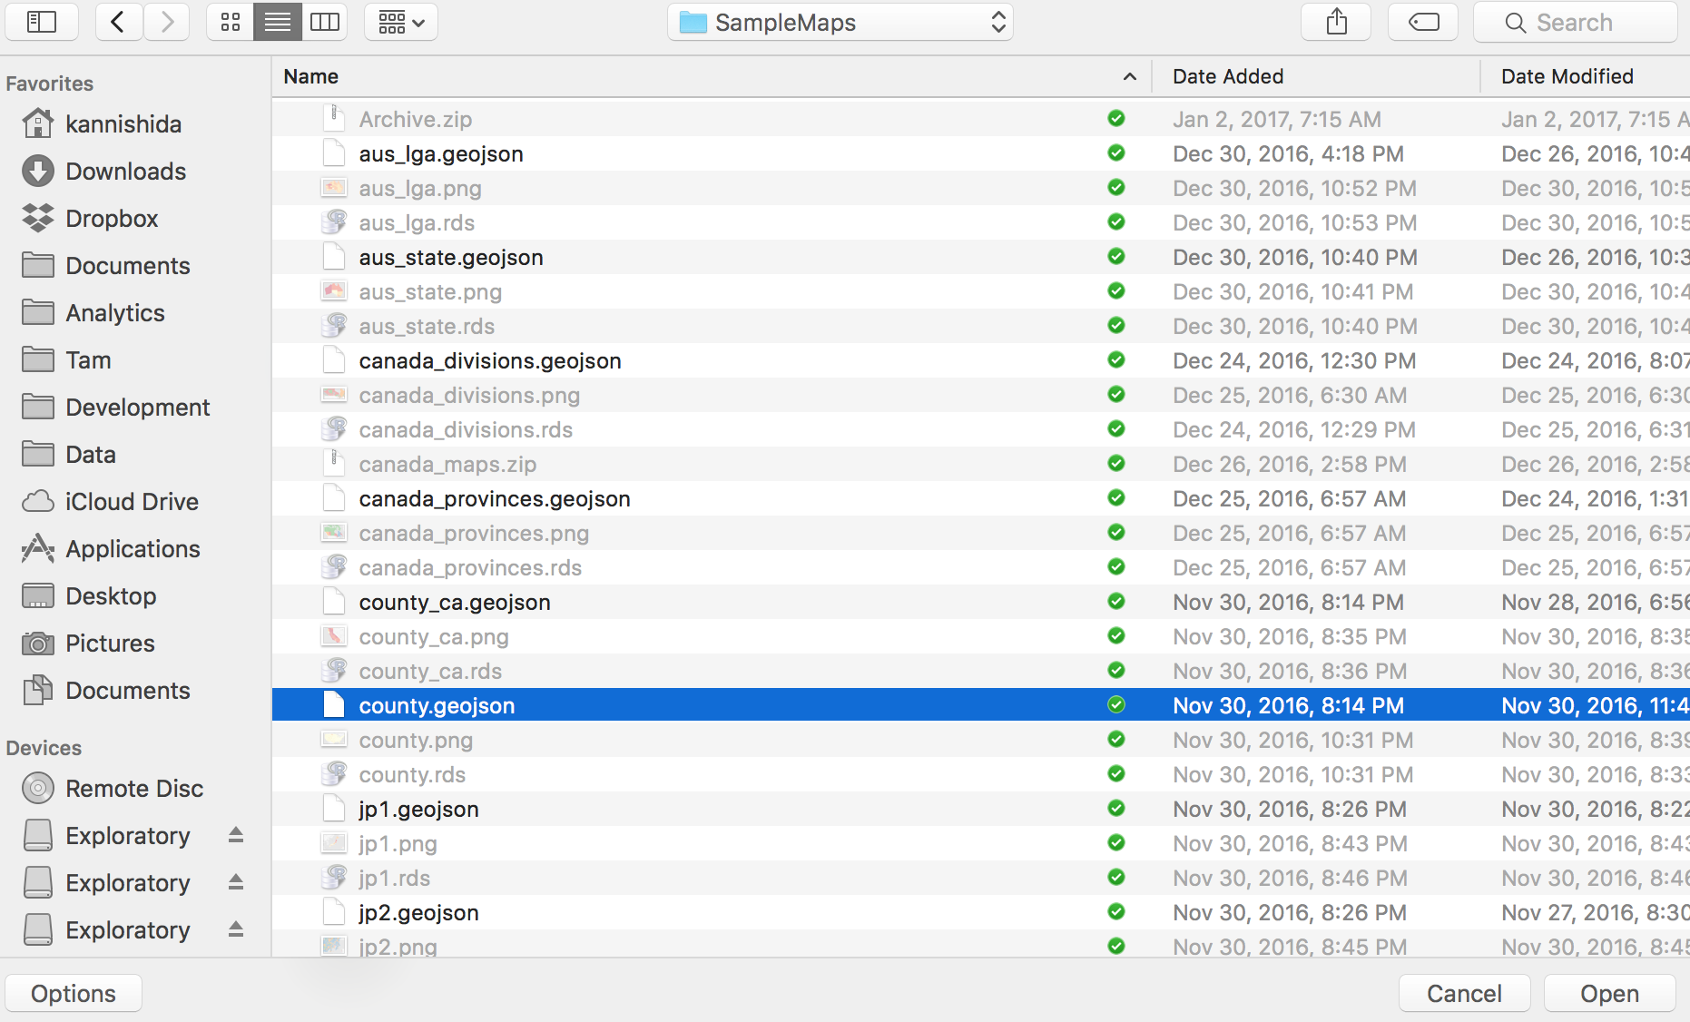Eject the first Exploratory disk

(235, 835)
